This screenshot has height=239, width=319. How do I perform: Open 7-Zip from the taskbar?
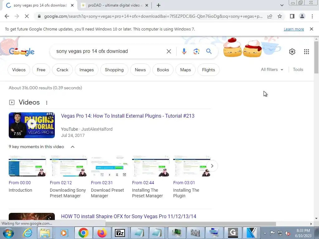(x=120, y=233)
